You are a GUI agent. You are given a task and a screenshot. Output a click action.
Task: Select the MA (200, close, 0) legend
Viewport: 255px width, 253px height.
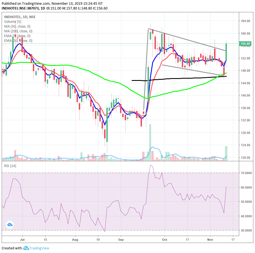[19, 31]
